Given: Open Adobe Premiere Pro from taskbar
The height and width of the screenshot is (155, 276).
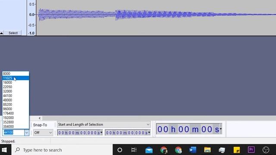Looking at the screenshot, I should pos(251,150).
